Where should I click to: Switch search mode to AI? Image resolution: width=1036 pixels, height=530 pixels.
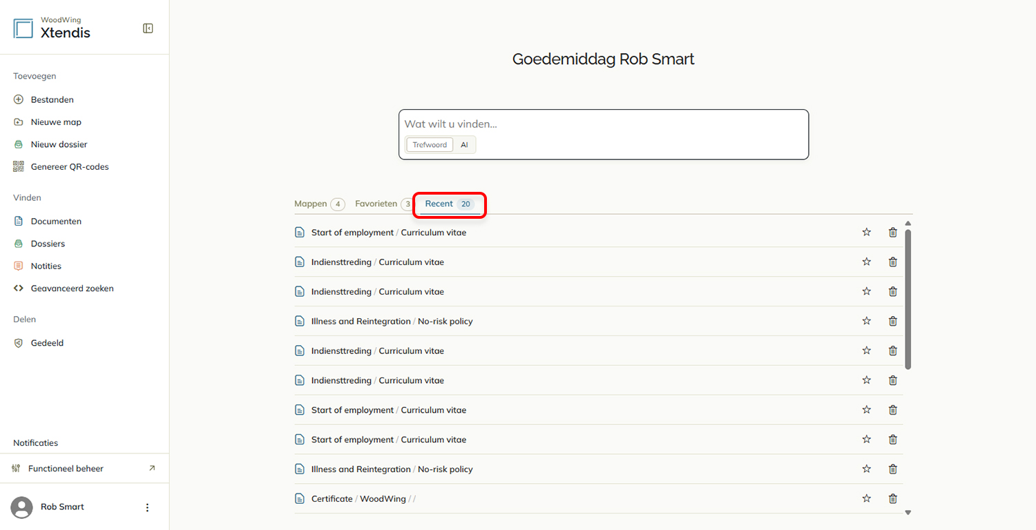(x=465, y=145)
